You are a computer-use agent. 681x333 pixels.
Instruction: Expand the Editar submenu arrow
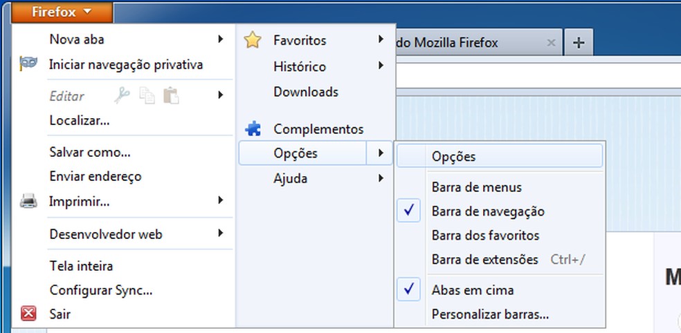[221, 95]
